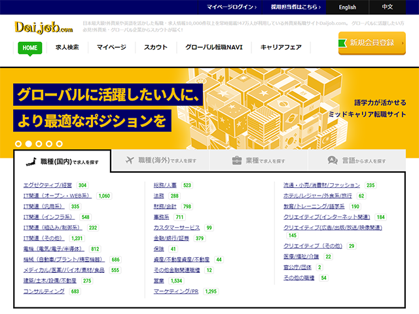Image resolution: width=419 pixels, height=314 pixels.
Task: Select the first carousel dot
Action: click(18, 144)
